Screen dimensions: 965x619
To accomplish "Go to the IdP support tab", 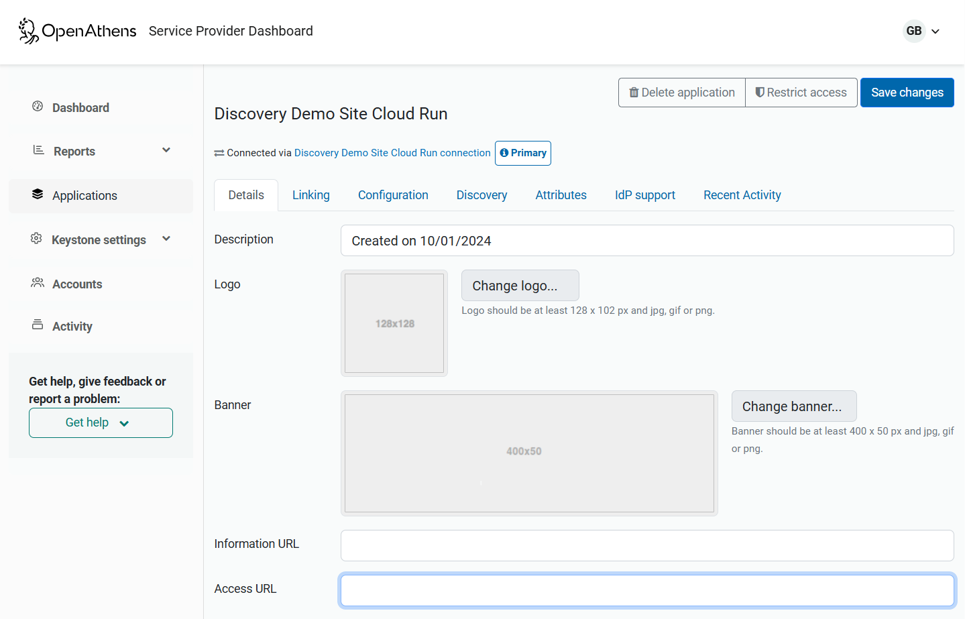I will 644,195.
